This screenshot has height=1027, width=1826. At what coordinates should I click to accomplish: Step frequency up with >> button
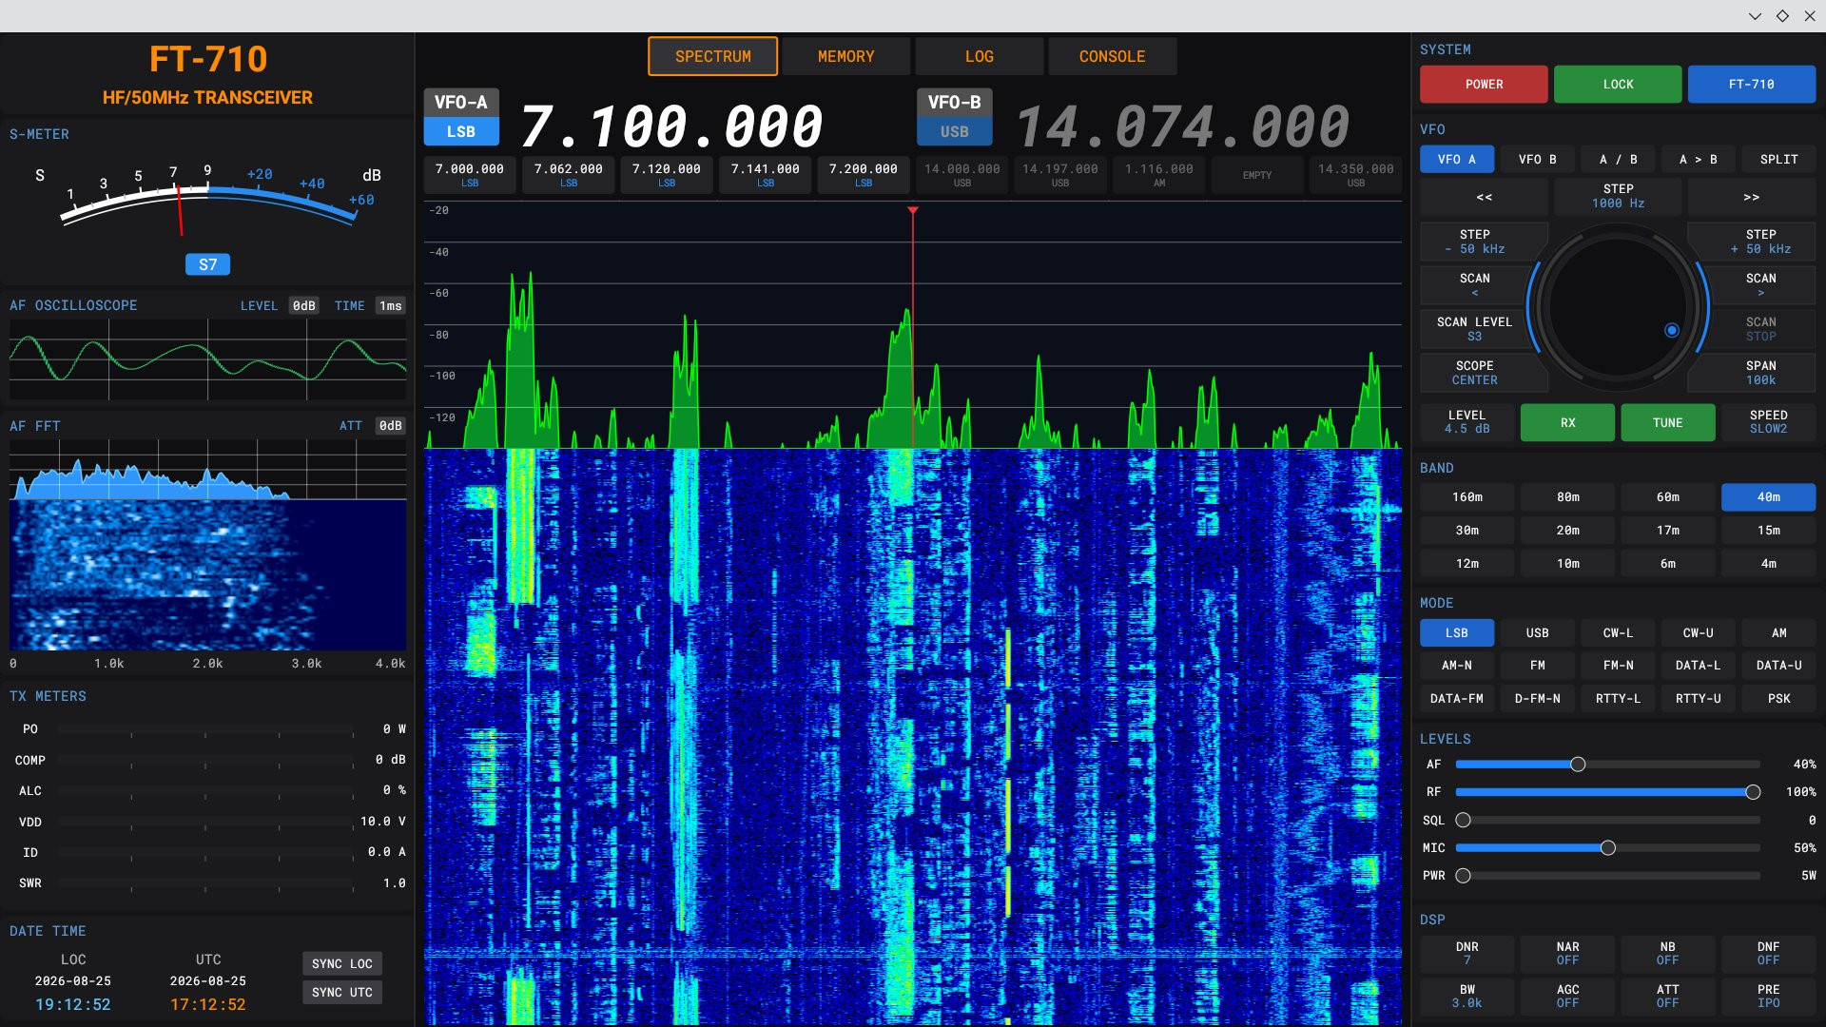point(1751,197)
